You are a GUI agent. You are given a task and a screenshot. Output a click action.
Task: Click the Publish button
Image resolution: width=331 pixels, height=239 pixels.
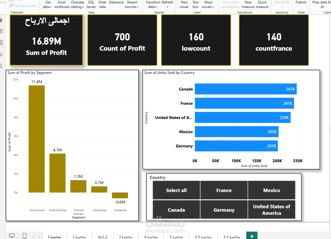point(301,3)
